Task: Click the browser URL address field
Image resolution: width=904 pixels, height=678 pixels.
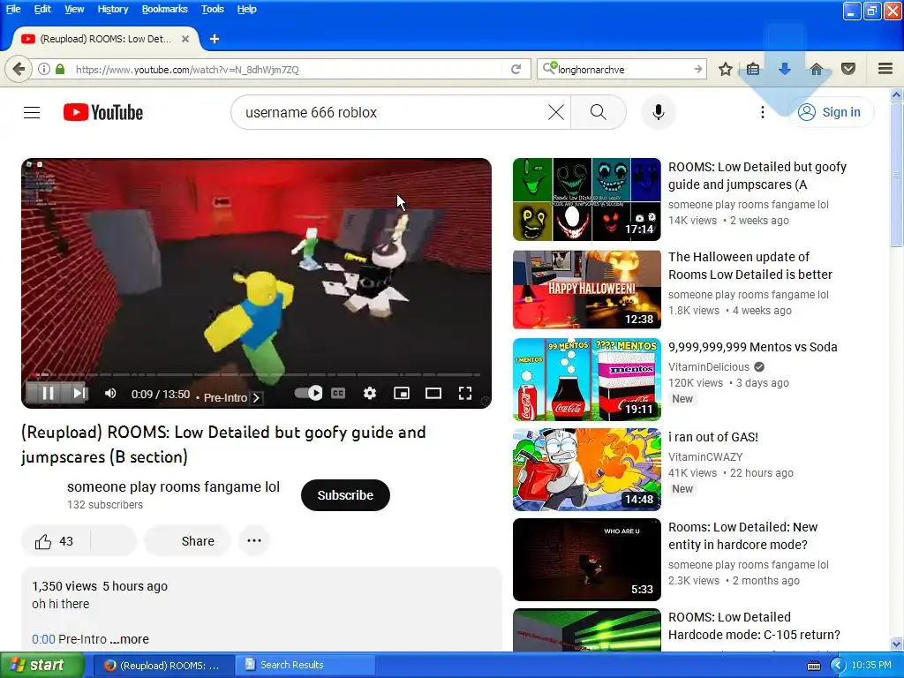Action: tap(287, 69)
